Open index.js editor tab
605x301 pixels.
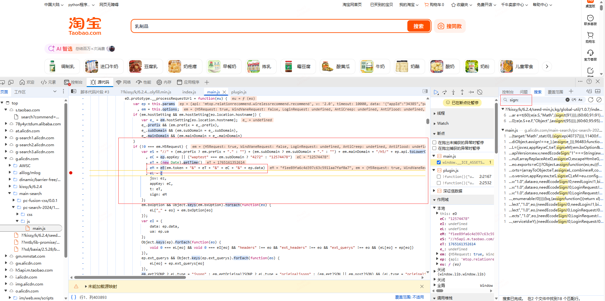click(189, 92)
